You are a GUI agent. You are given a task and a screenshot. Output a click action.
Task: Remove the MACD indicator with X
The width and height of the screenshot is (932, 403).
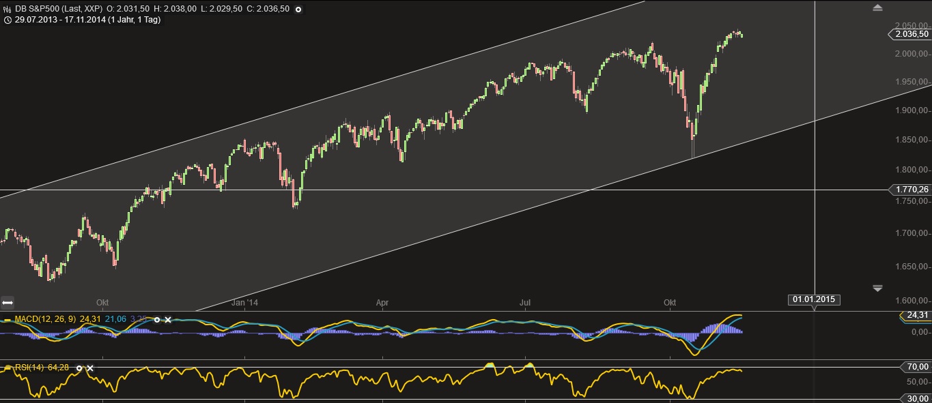click(168, 319)
